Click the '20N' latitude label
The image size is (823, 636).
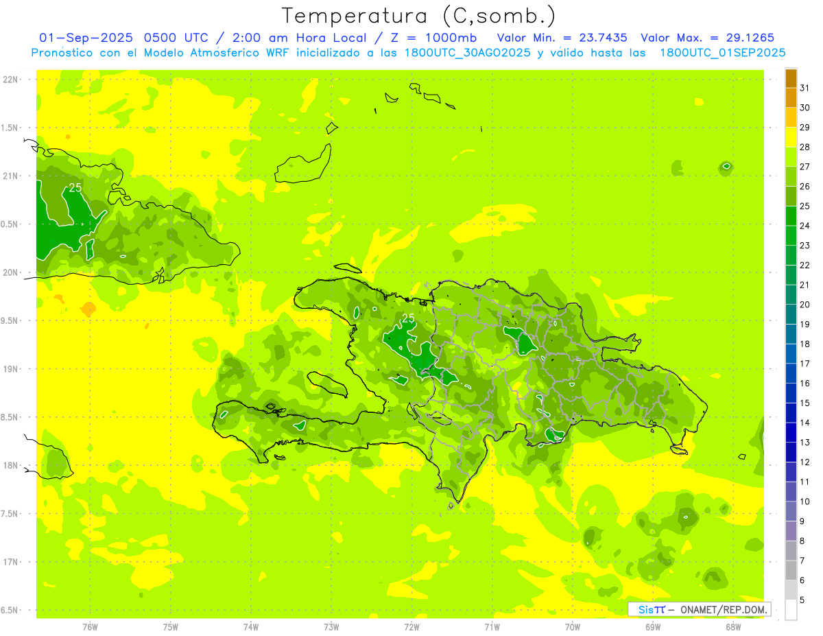(x=10, y=272)
